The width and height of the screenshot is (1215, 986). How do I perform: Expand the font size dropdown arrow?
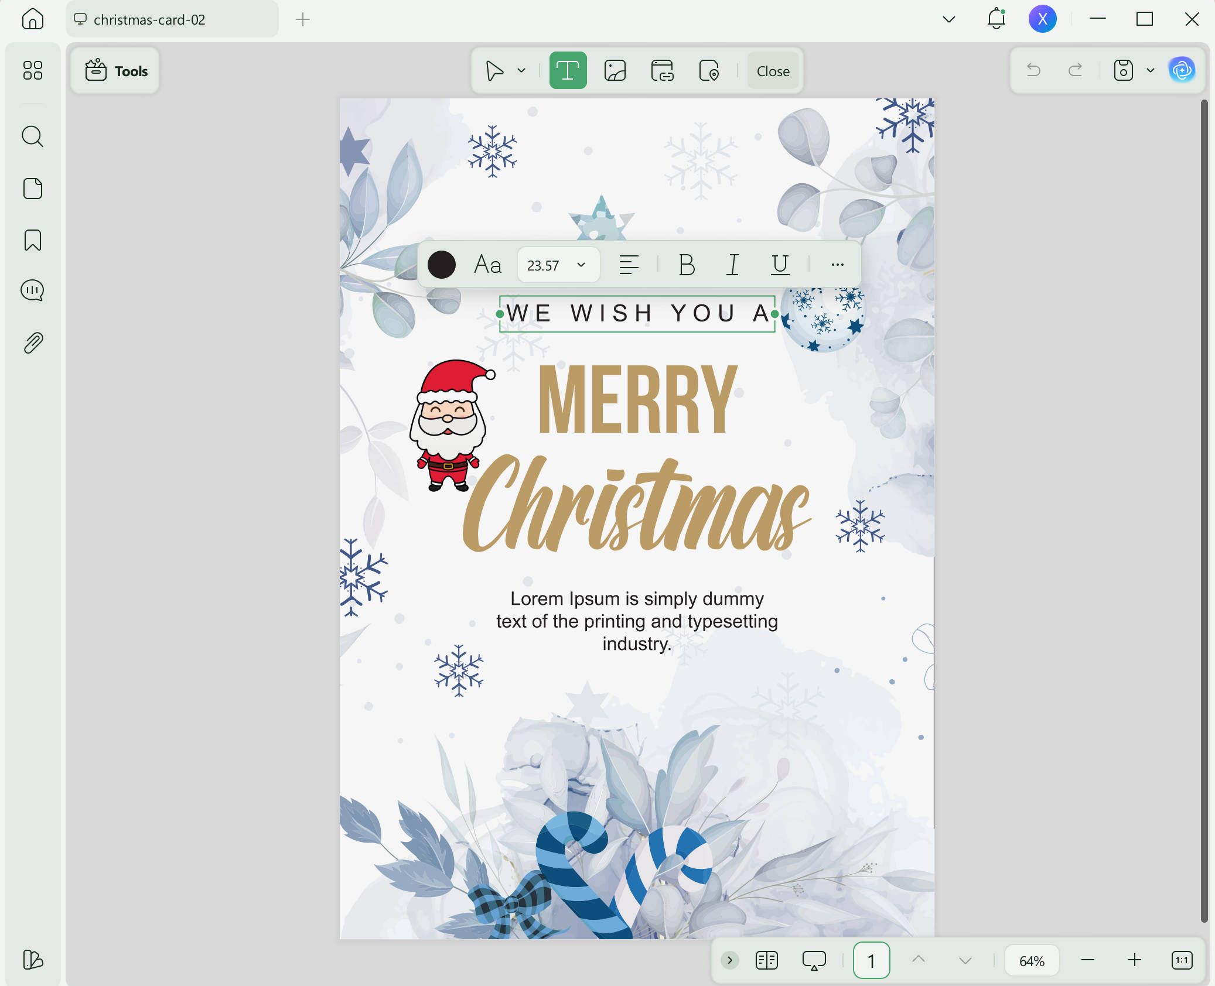coord(581,265)
